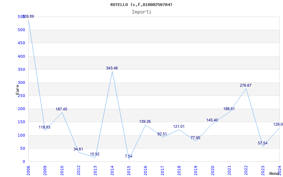This screenshot has height=177, width=283.
Task: Click the Importi subtitle text
Action: [x=141, y=12]
